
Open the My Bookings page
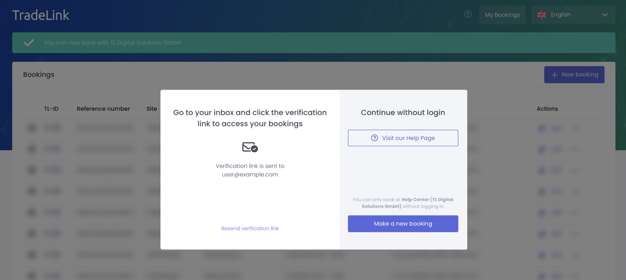pyautogui.click(x=502, y=15)
